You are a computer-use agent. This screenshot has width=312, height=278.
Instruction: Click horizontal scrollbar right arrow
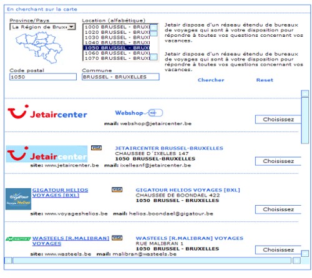point(296,261)
